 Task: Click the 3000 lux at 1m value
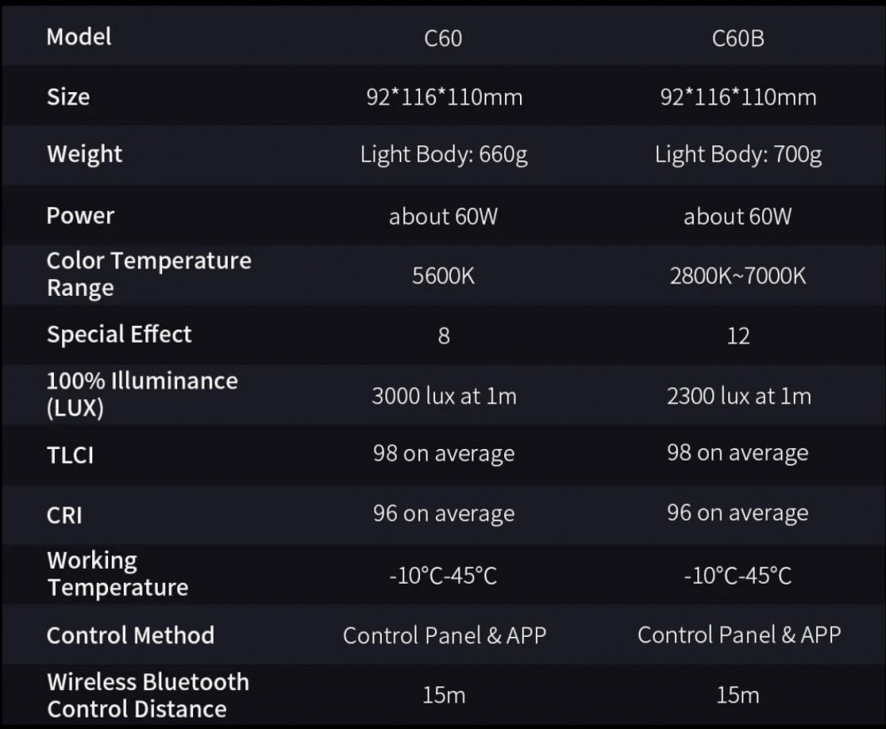coord(444,396)
